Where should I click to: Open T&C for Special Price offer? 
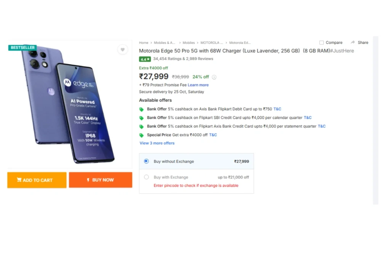[x=213, y=135]
